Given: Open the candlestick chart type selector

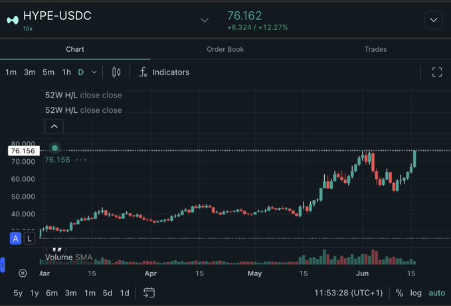Looking at the screenshot, I should pyautogui.click(x=116, y=72).
